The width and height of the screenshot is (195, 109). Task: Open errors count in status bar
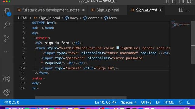(x=8, y=102)
